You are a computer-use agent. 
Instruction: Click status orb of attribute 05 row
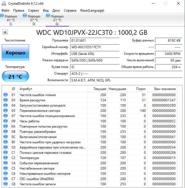click(x=6, y=110)
